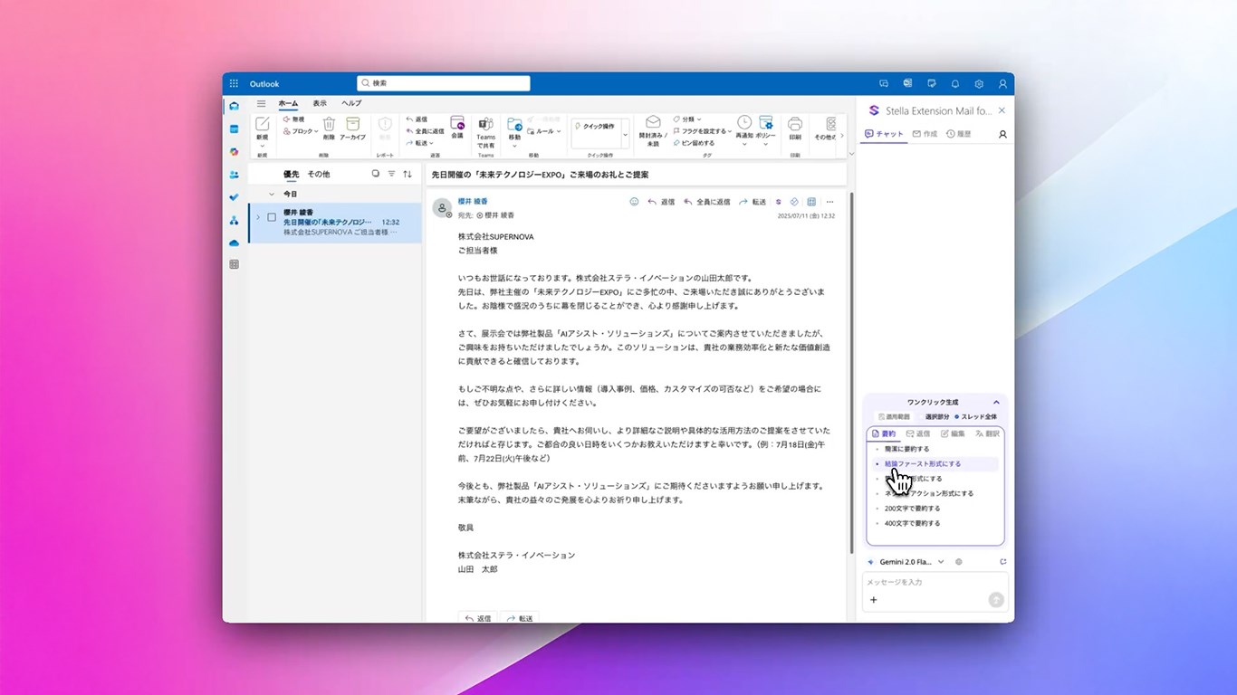The image size is (1237, 695).
Task: Click the filter icon in message list
Action: [x=391, y=174]
